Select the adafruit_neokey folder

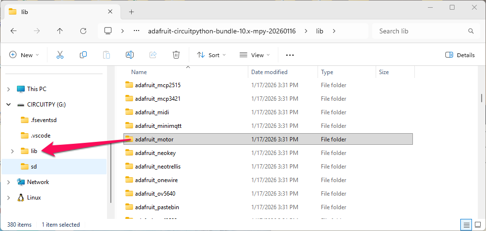click(154, 153)
